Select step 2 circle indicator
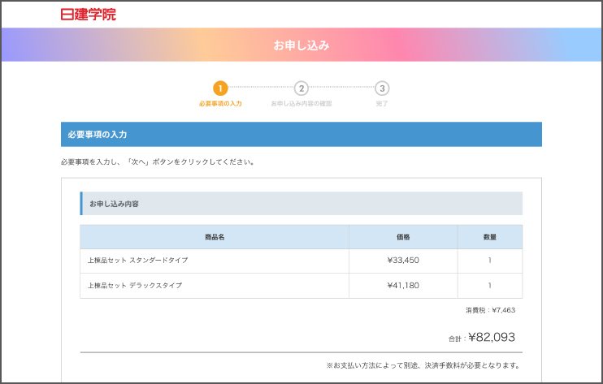This screenshot has width=603, height=384. 301,88
